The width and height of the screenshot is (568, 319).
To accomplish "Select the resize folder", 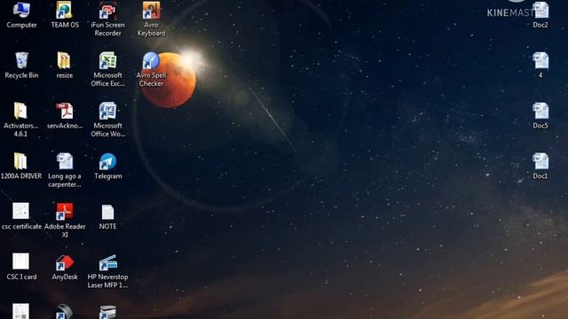I will click(x=65, y=65).
